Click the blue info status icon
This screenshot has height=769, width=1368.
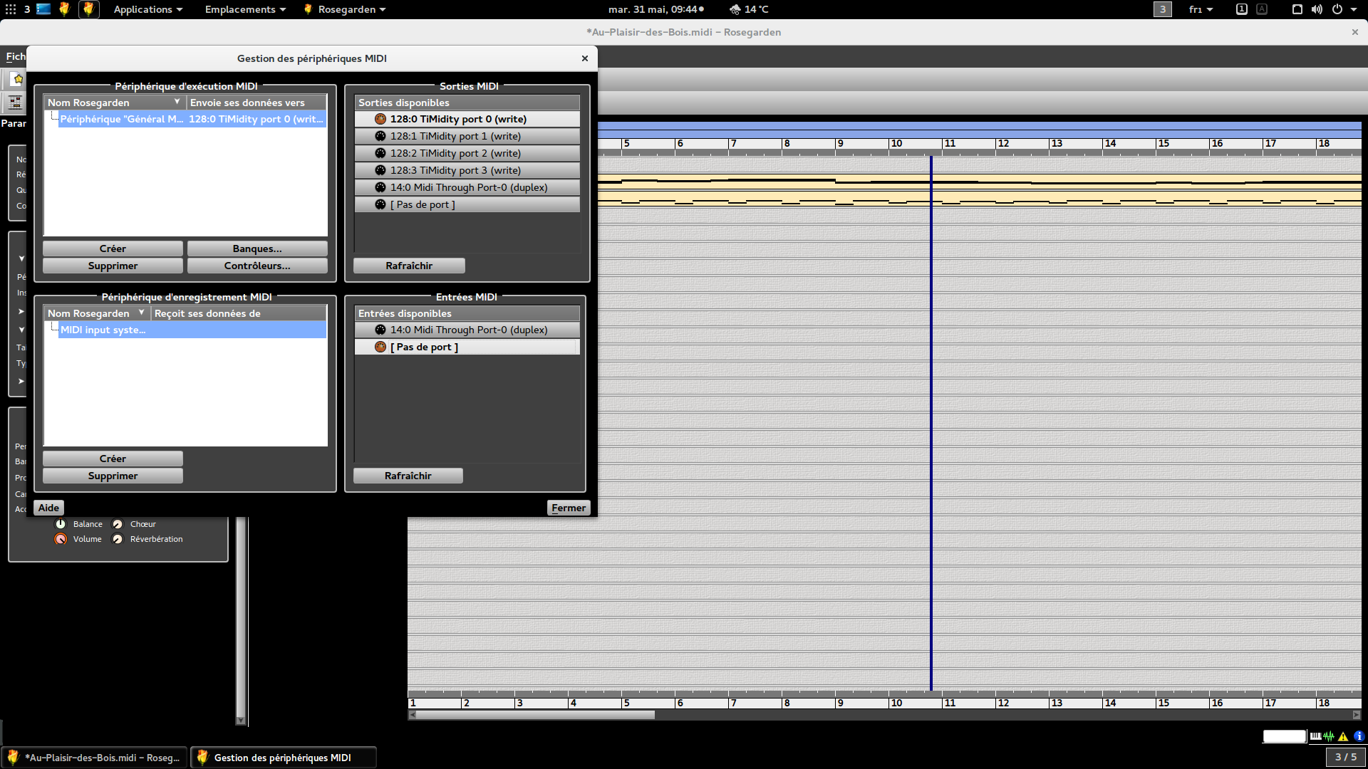[x=1359, y=736]
